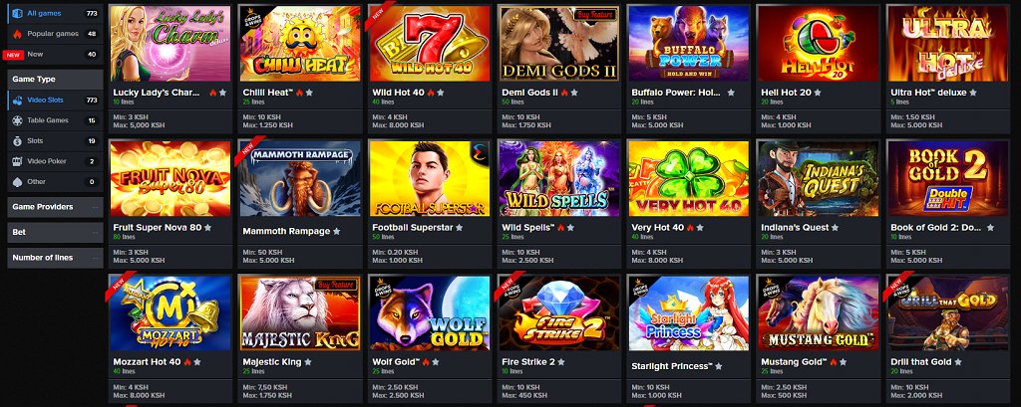Click the Table Games snowflake icon
1021x407 pixels.
coord(17,120)
